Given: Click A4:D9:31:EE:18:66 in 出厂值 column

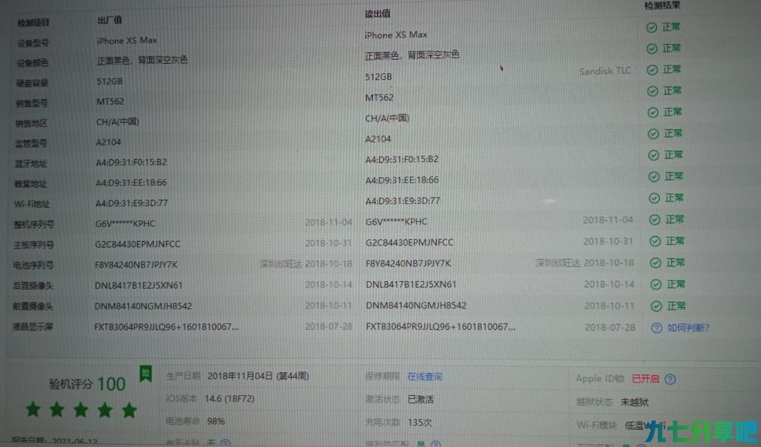Looking at the screenshot, I should click(x=131, y=183).
